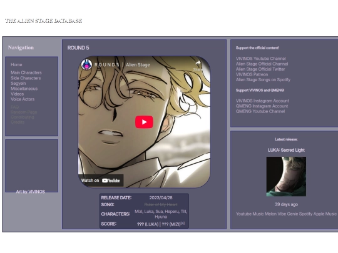The image size is (338, 253).
Task: Go to Home in navigation
Action: pos(16,64)
